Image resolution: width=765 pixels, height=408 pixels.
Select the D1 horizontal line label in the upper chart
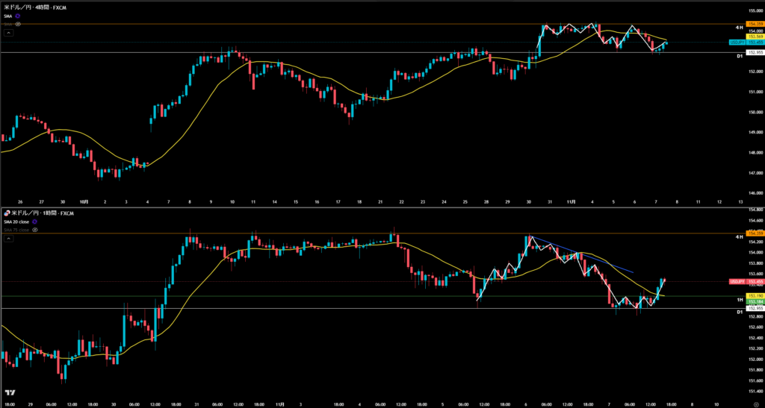point(739,54)
